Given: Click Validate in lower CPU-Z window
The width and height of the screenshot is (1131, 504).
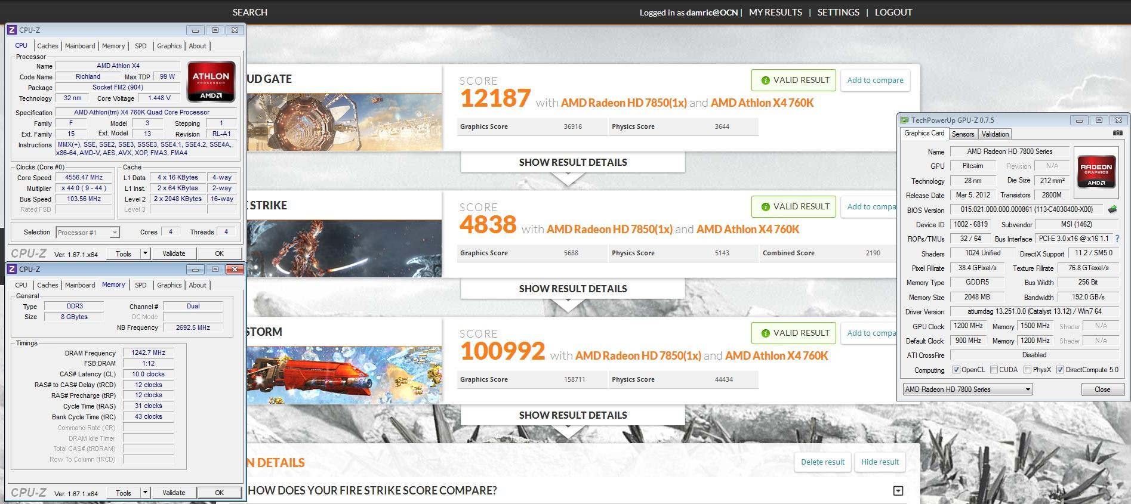Looking at the screenshot, I should pyautogui.click(x=174, y=493).
